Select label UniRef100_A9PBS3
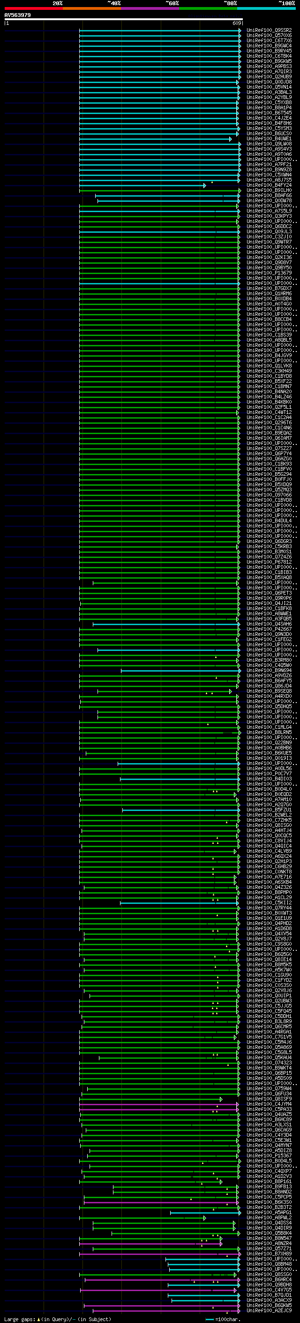Screen dimensions: 300x1323 pos(269,66)
